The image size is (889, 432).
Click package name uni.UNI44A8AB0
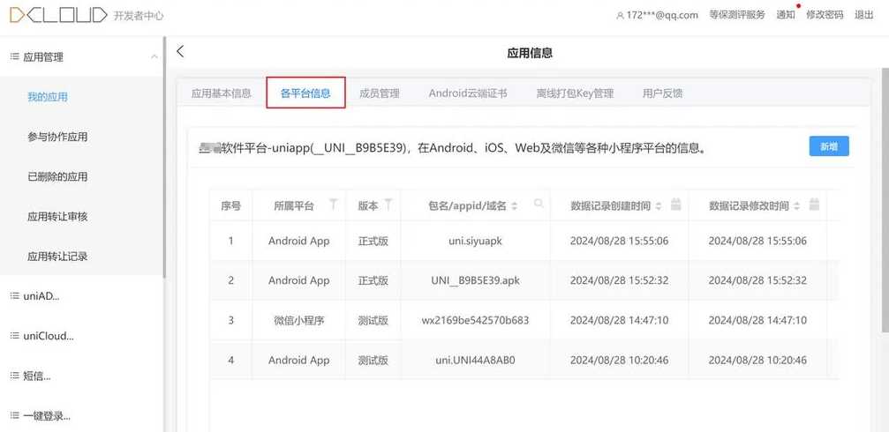click(x=475, y=360)
